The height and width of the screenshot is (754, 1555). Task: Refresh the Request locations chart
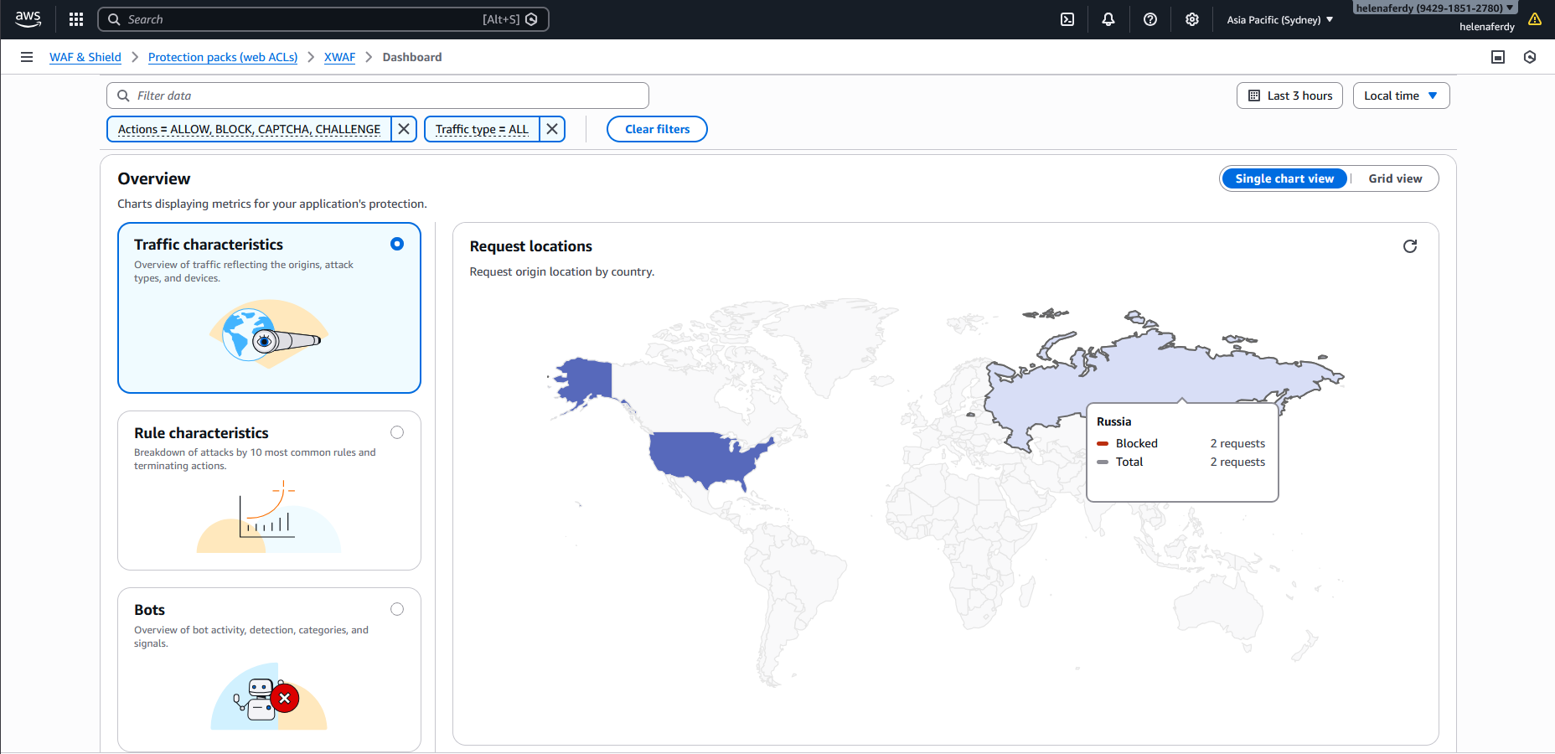[1410, 246]
